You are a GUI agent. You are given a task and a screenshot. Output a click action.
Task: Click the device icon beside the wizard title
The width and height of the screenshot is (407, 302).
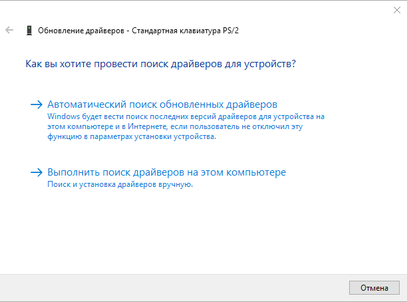[x=29, y=31]
